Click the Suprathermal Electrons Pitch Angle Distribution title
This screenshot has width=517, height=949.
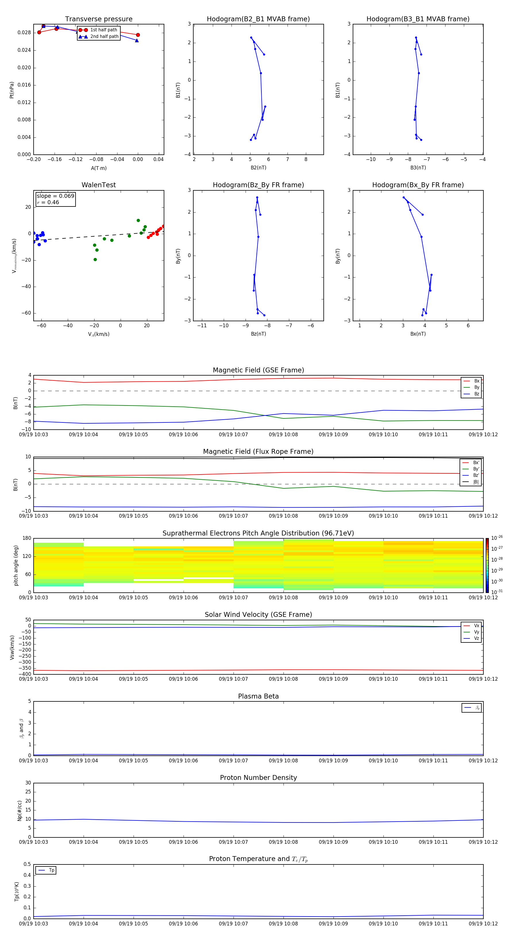(x=258, y=533)
